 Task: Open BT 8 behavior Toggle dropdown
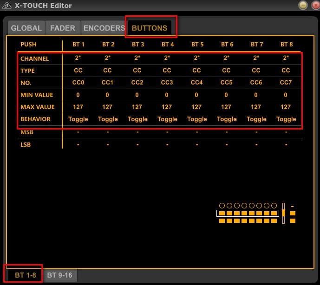coord(286,119)
